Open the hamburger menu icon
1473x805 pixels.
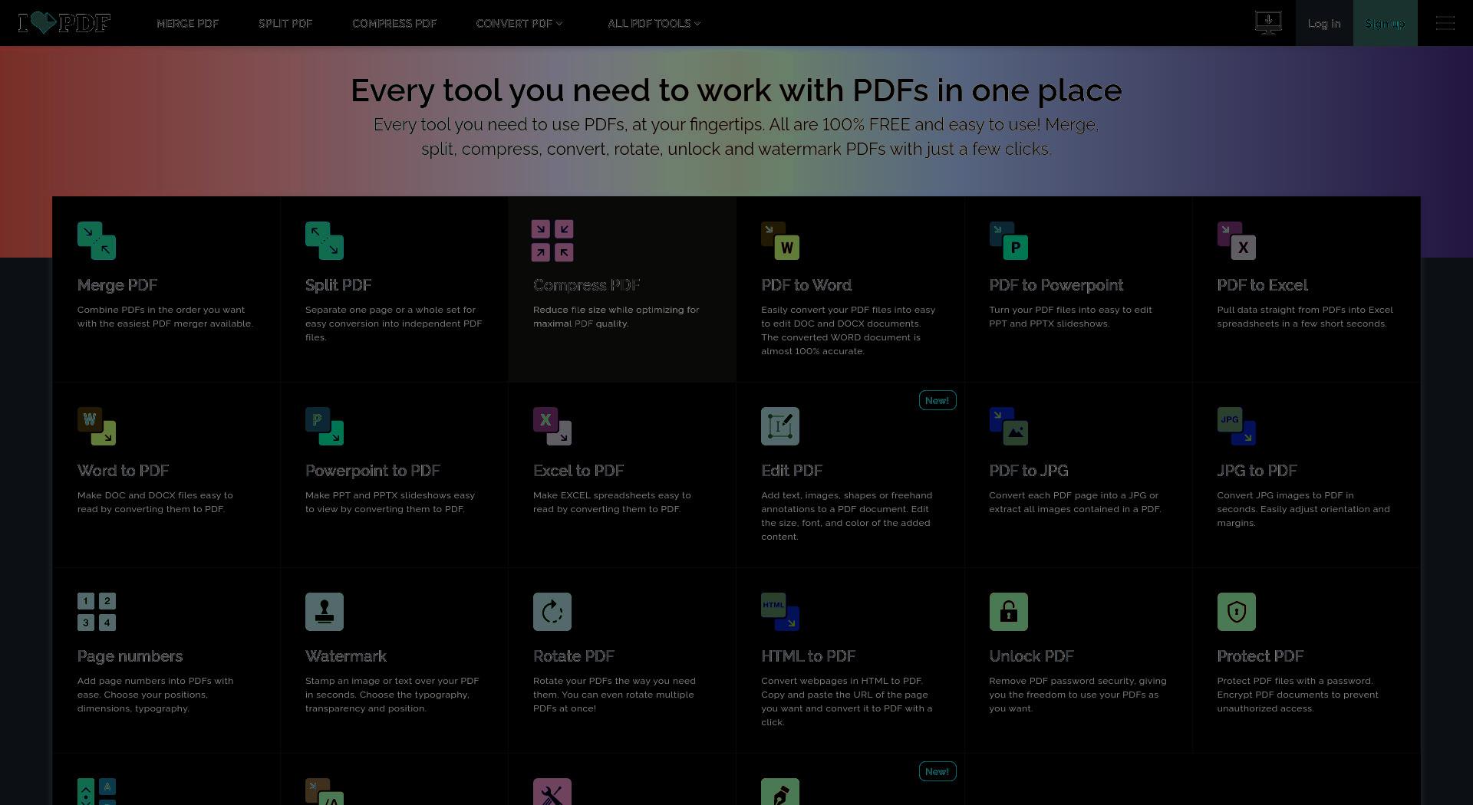pos(1445,23)
